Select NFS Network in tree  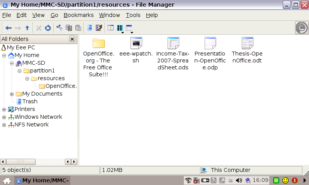(x=32, y=124)
